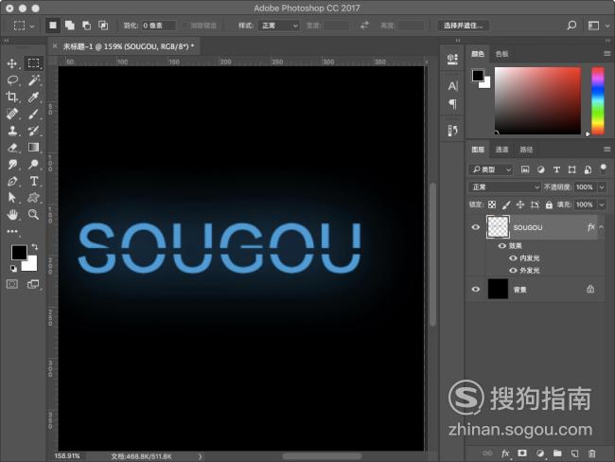Change screen mode from toolbox

(x=33, y=284)
